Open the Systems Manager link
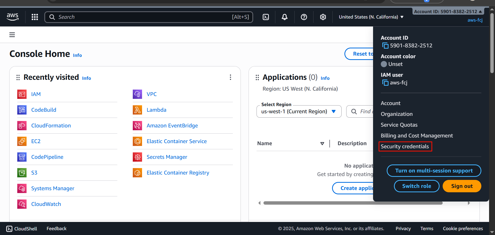 [53, 188]
